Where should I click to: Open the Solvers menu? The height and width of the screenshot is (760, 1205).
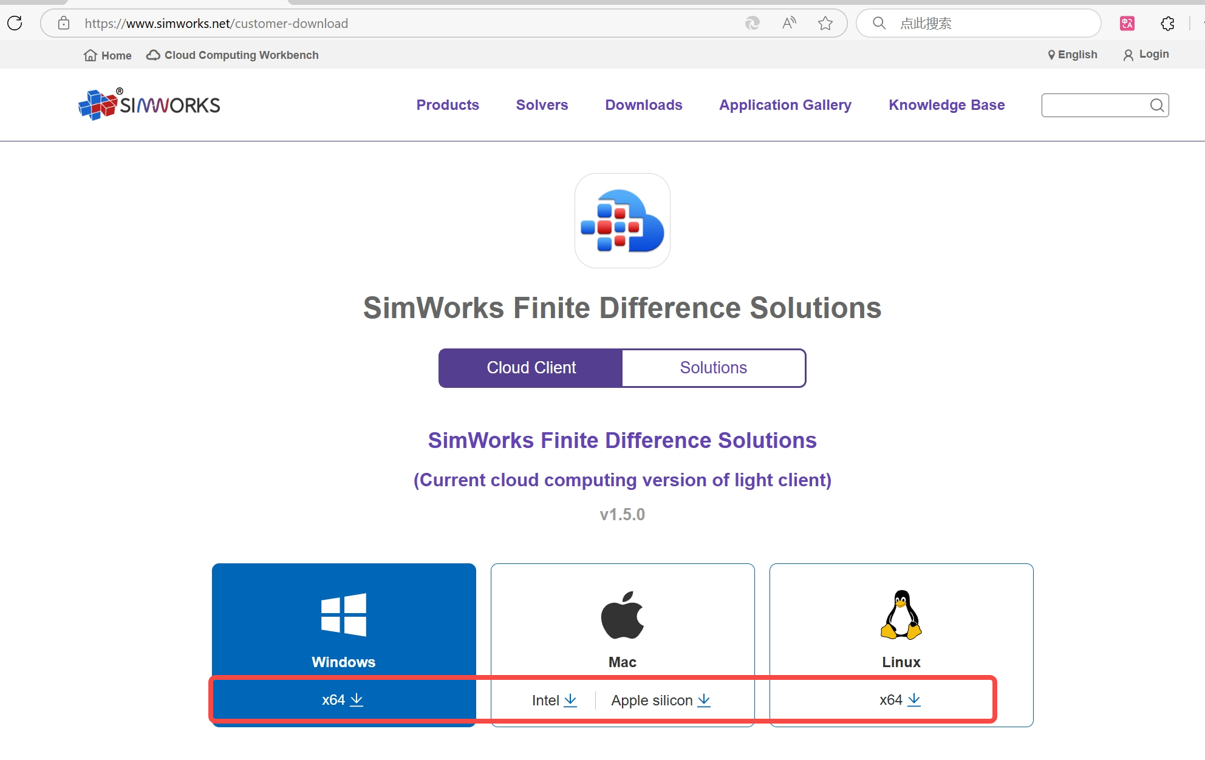click(542, 105)
